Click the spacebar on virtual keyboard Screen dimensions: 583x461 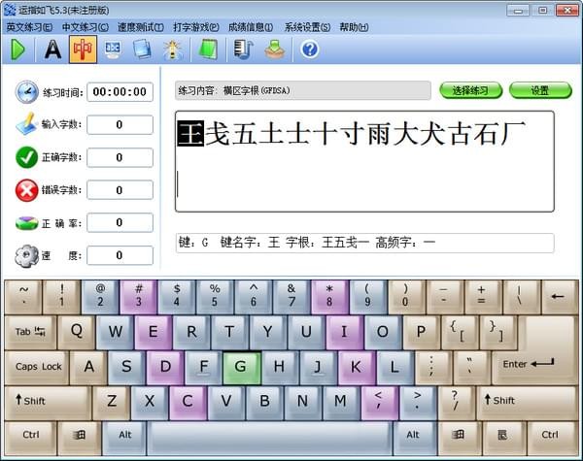(x=269, y=438)
